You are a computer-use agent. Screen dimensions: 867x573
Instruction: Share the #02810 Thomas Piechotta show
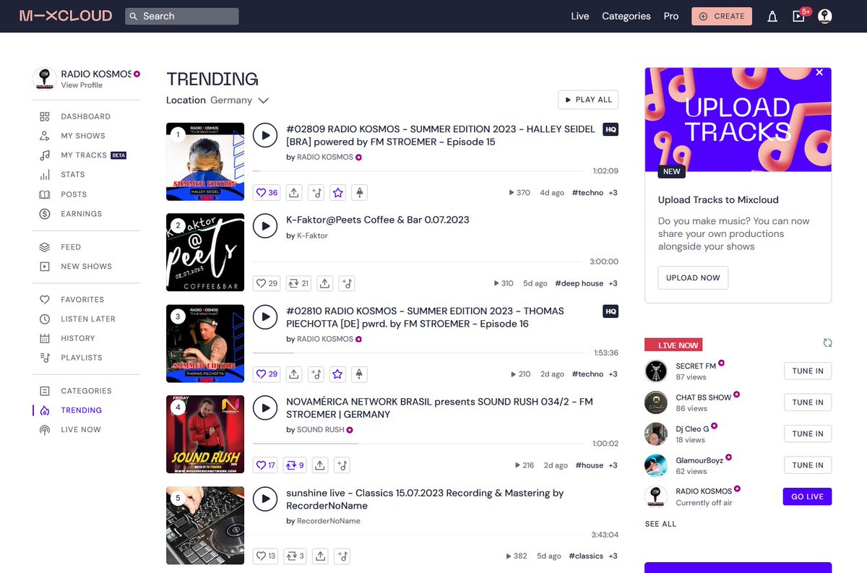[294, 374]
